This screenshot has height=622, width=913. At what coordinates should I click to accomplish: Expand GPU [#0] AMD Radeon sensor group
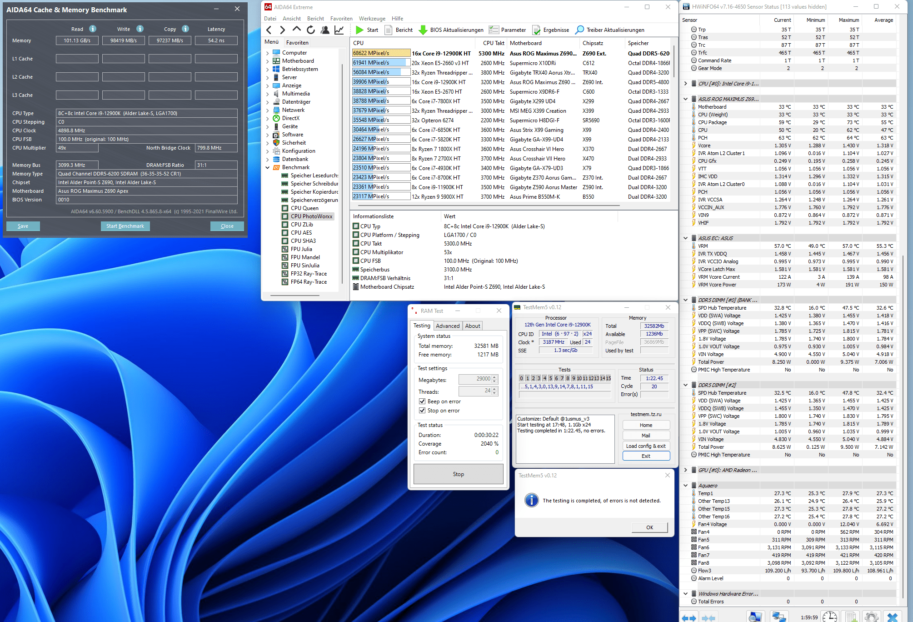(x=685, y=470)
